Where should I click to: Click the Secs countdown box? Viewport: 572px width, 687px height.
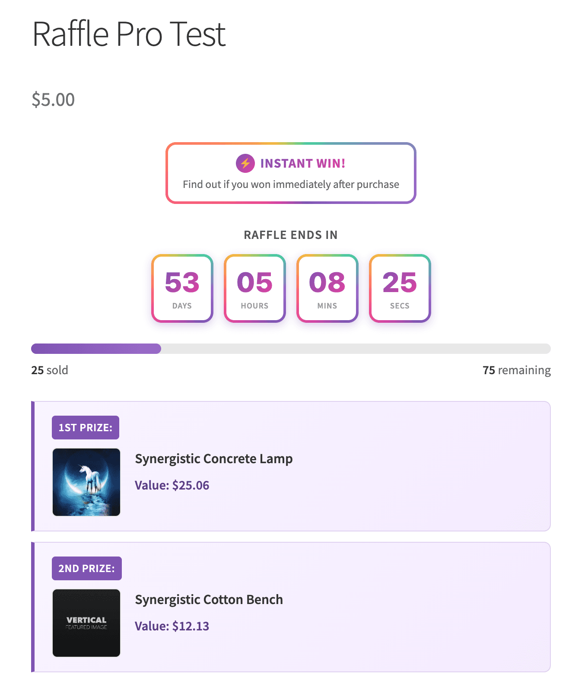pyautogui.click(x=400, y=288)
